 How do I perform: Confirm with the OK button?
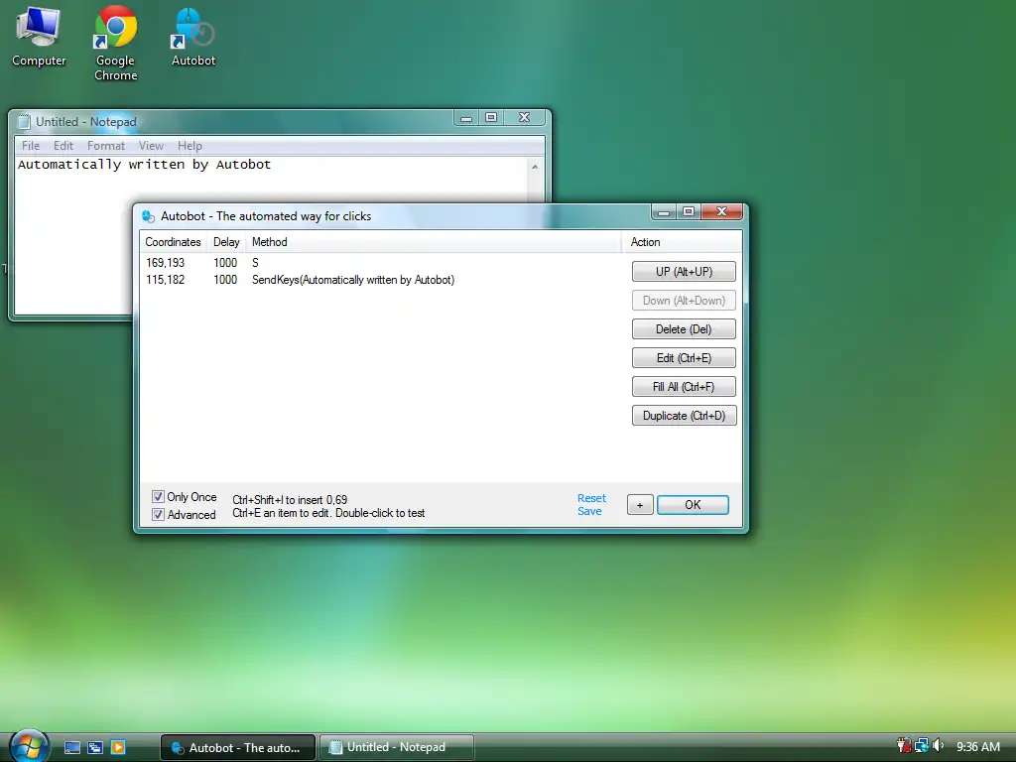pos(693,505)
